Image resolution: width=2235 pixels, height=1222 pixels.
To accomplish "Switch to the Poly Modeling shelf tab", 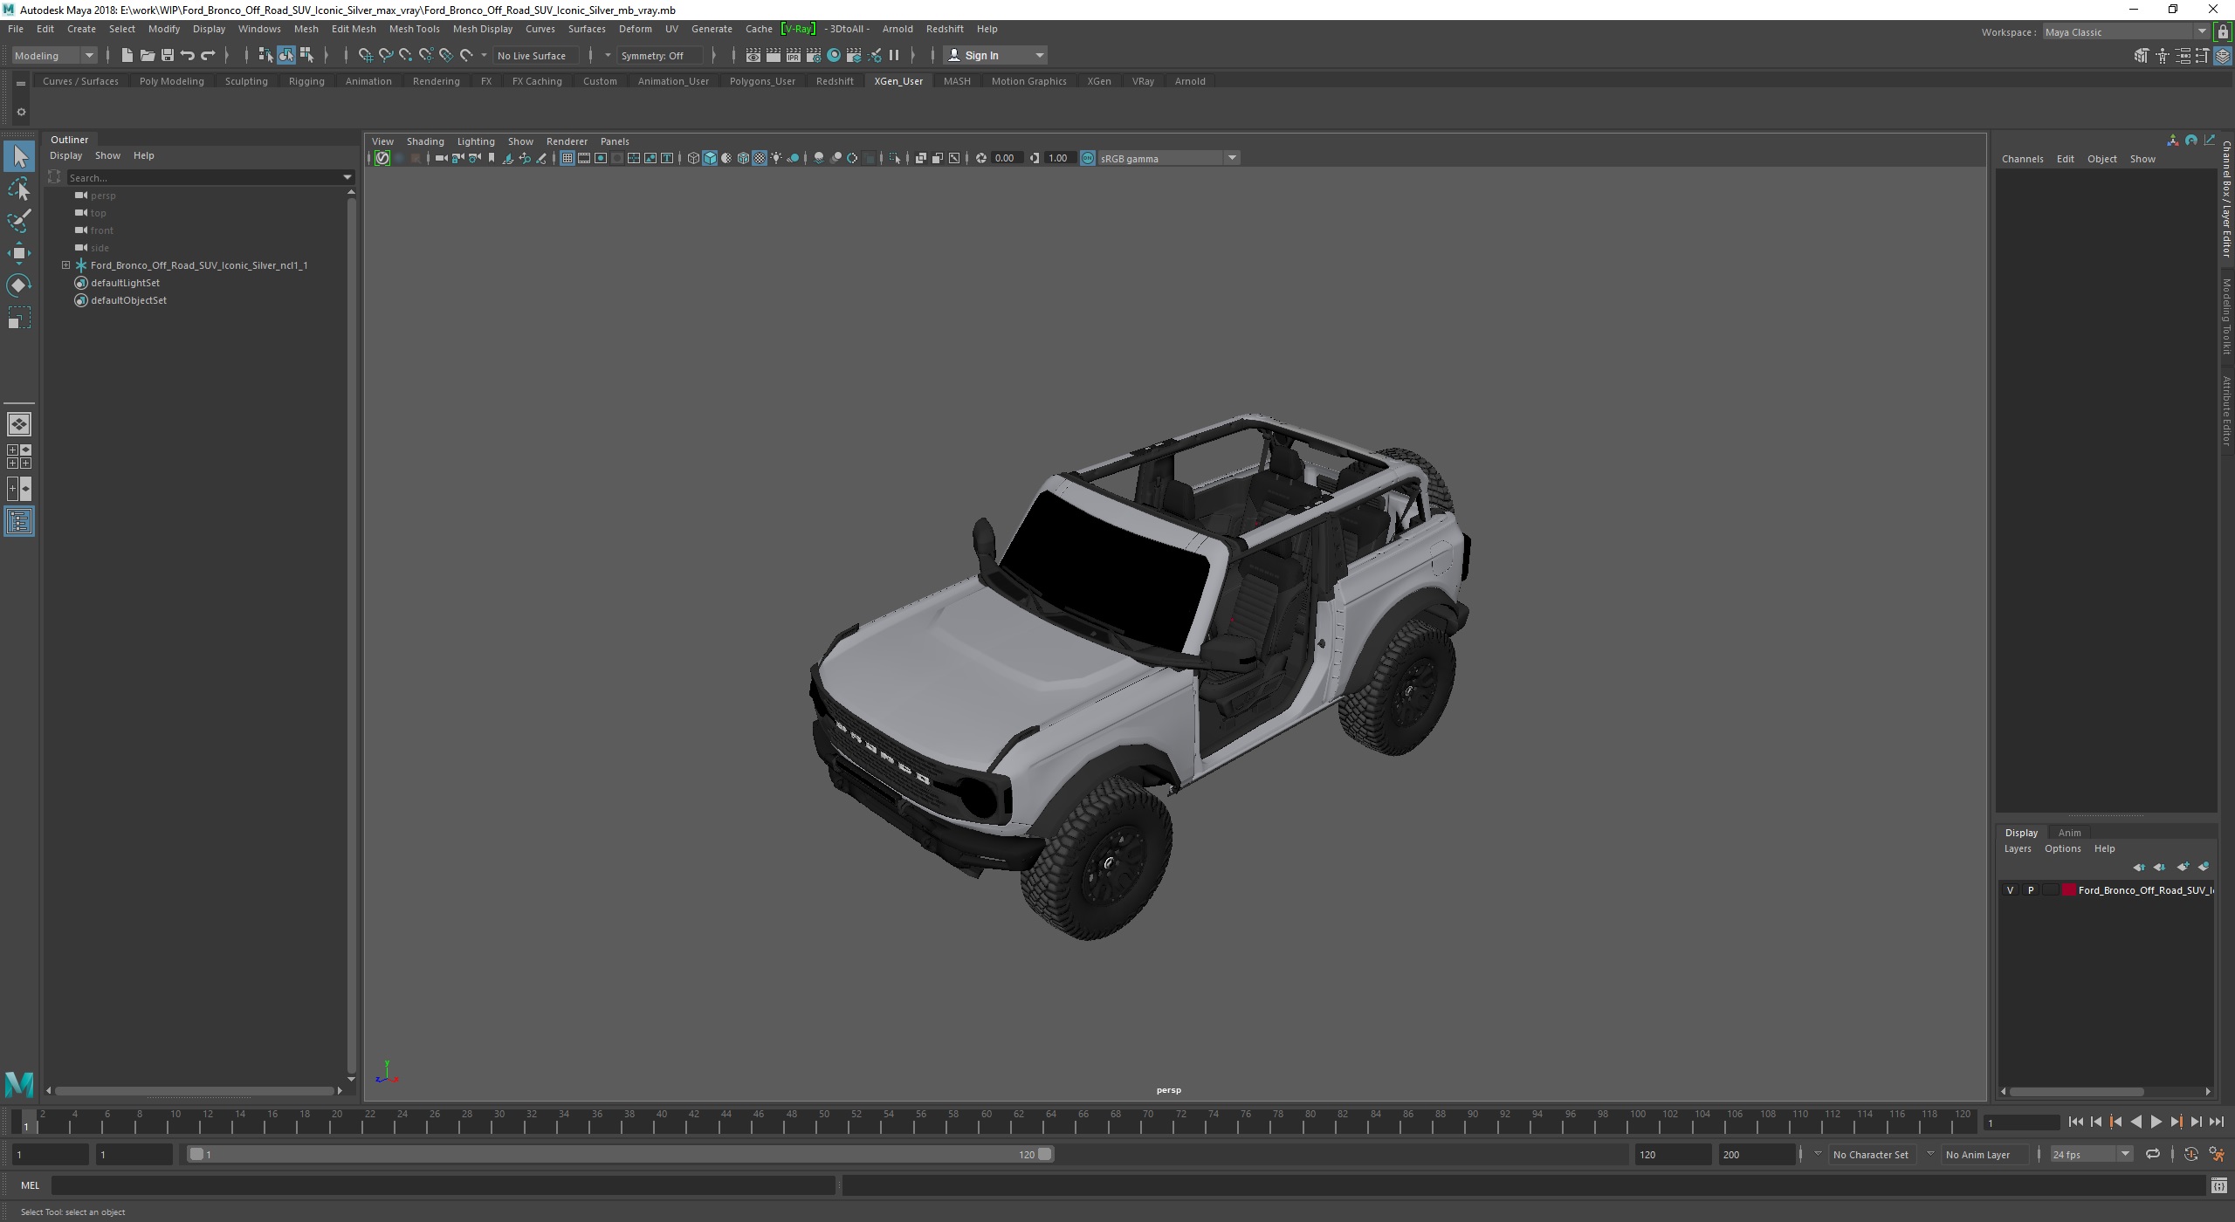I will (x=171, y=81).
